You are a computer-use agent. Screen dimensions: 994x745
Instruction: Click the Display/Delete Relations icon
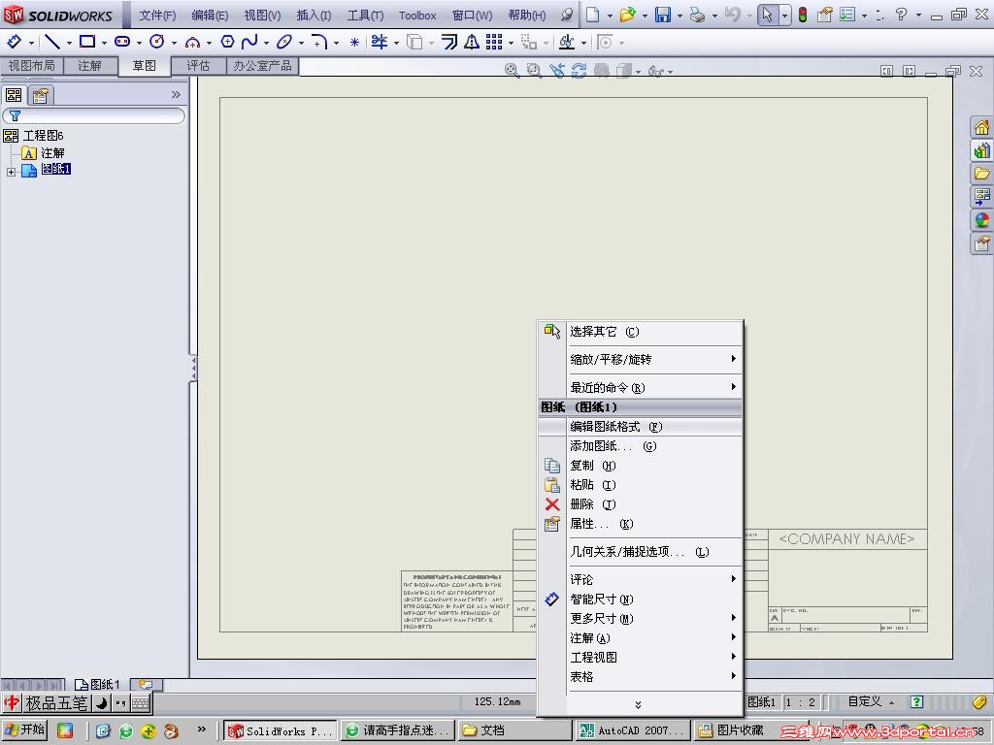(x=566, y=42)
